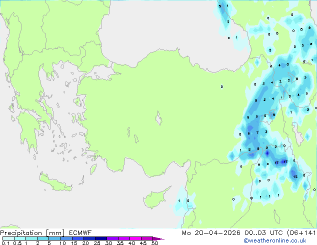The image size is (317, 245).
Task: Click the Mo 20-04-2026 forecast date
Action: click(x=211, y=233)
